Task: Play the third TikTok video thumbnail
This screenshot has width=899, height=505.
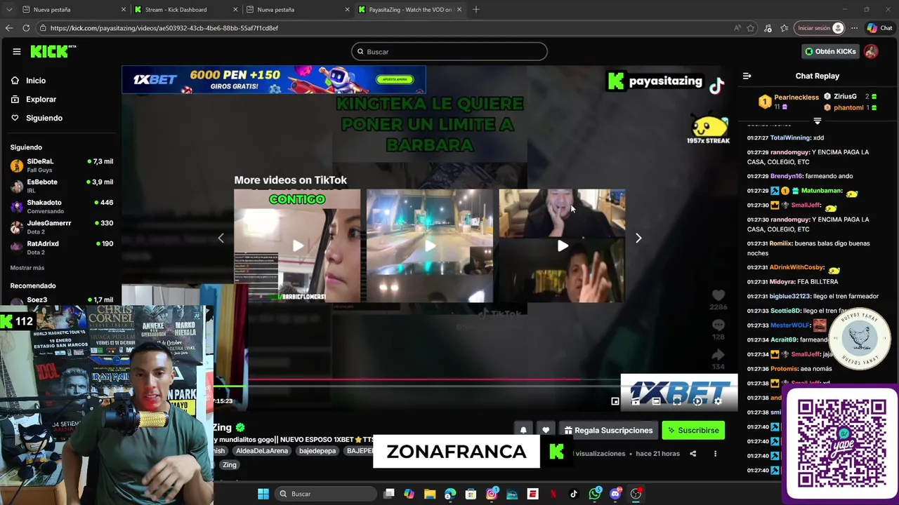Action: 562,245
